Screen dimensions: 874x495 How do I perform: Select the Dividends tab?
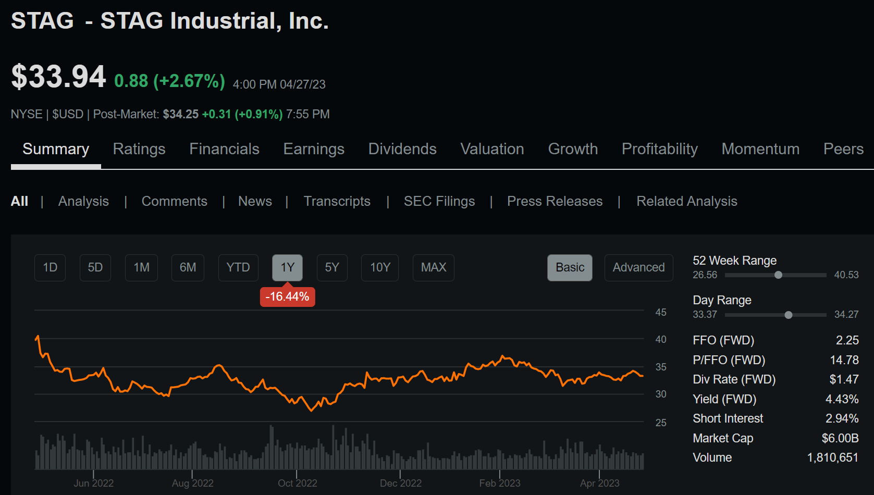tap(402, 150)
